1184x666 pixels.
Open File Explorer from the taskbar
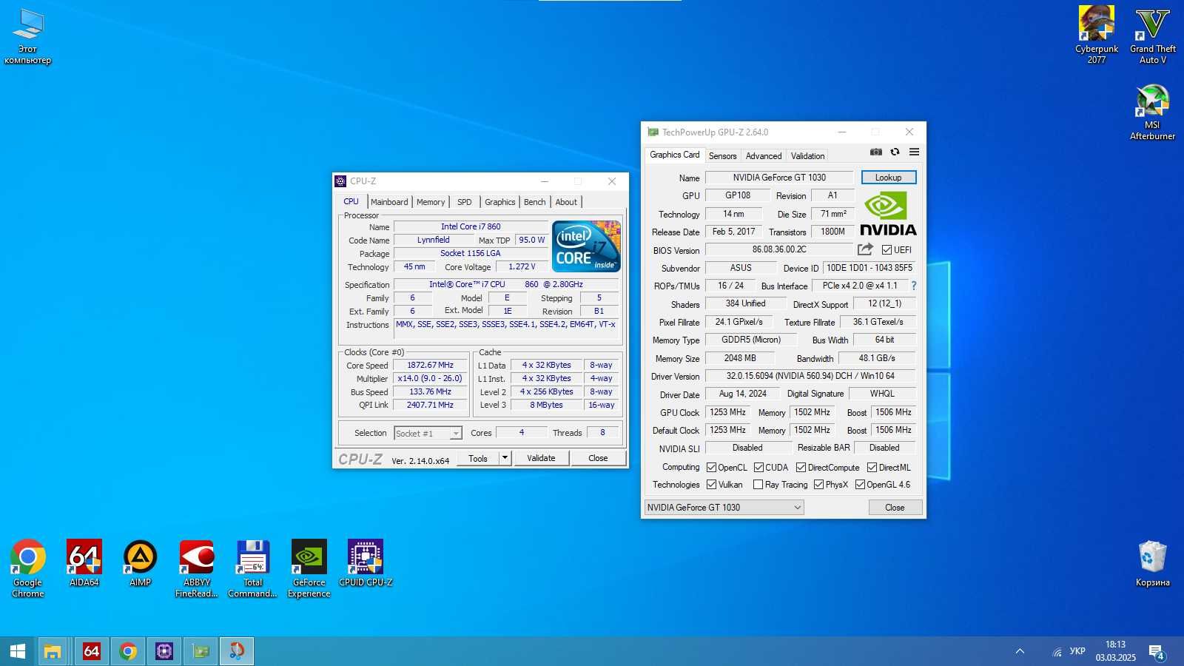coord(53,651)
